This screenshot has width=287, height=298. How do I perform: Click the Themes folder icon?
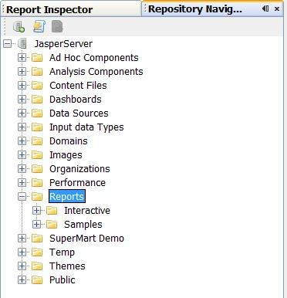[37, 266]
